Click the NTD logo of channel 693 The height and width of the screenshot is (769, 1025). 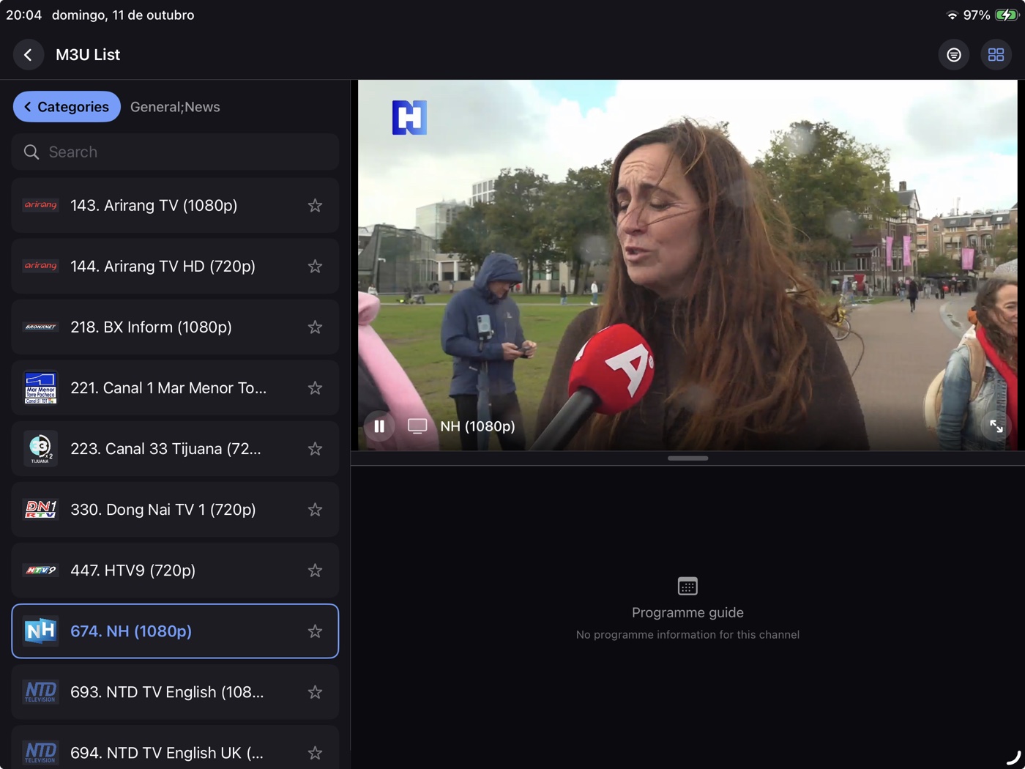click(40, 692)
